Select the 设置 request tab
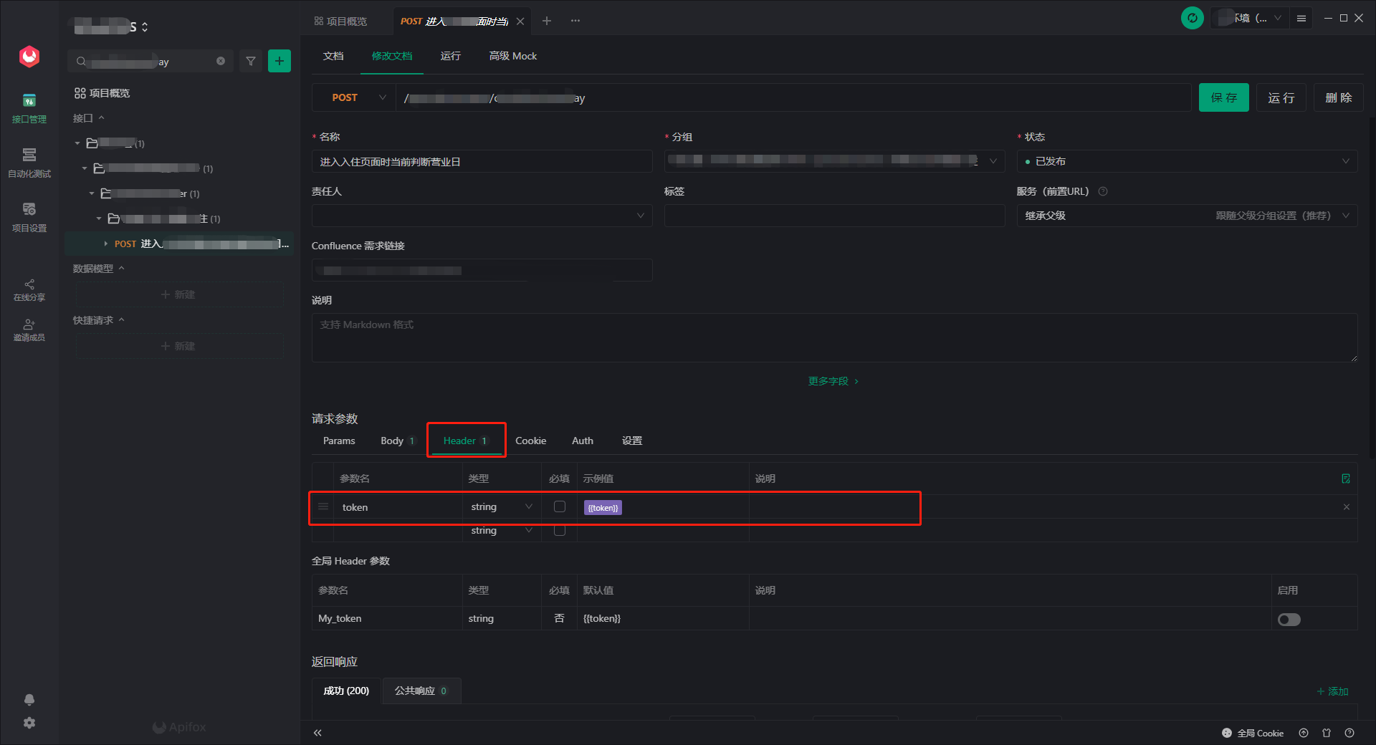This screenshot has width=1376, height=745. (x=632, y=441)
